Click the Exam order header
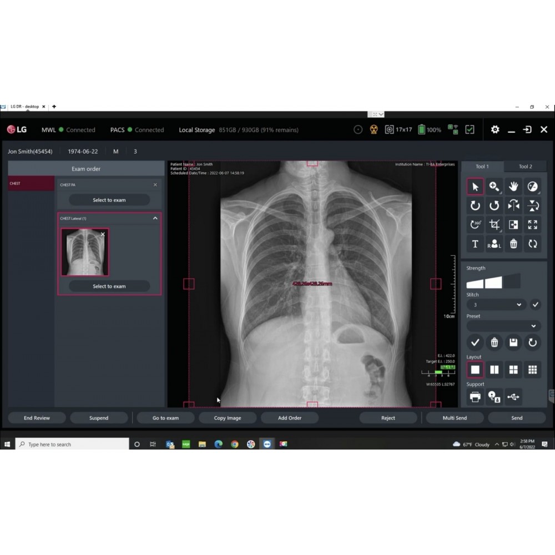This screenshot has width=555, height=555. pyautogui.click(x=86, y=169)
